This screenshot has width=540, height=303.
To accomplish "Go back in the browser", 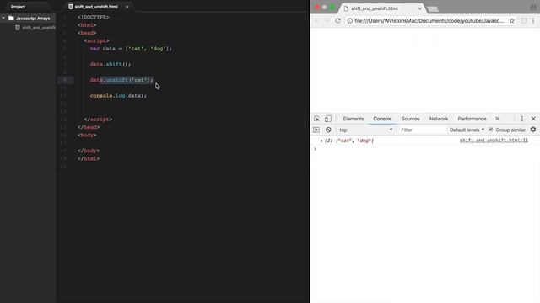I will (x=317, y=20).
